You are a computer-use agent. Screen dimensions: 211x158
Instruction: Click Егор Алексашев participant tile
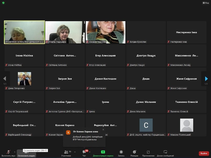(105, 55)
